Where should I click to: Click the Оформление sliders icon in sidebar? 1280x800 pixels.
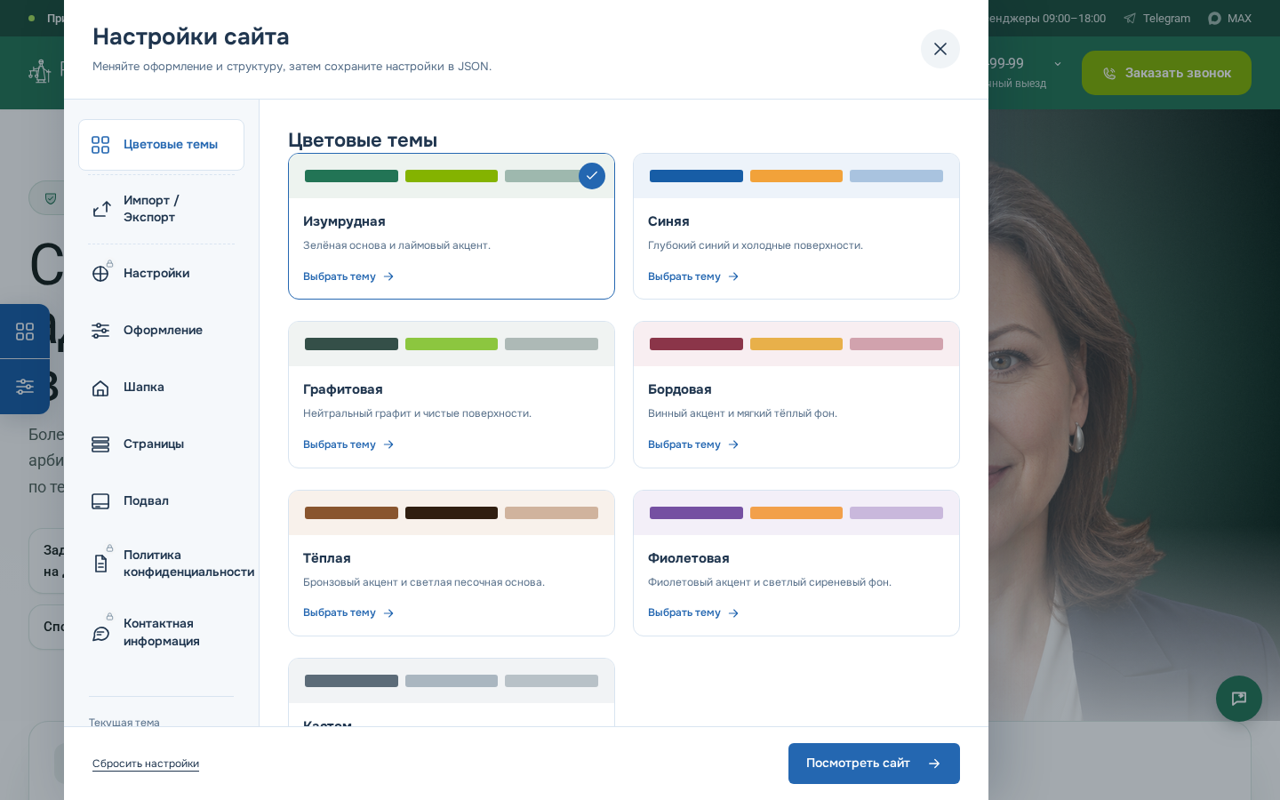[x=100, y=331]
